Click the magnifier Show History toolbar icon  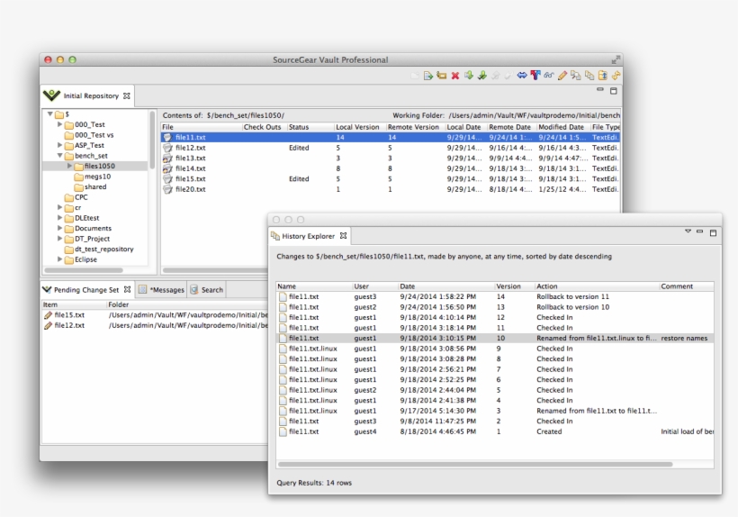coord(576,76)
